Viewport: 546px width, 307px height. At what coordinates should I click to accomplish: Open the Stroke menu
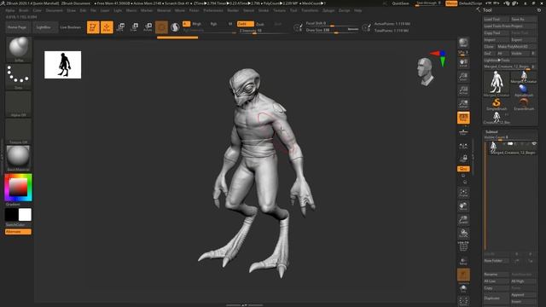click(x=264, y=10)
